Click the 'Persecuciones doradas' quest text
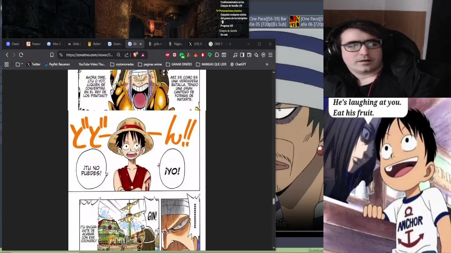Viewport: 451px width, 253px height. [x=231, y=11]
